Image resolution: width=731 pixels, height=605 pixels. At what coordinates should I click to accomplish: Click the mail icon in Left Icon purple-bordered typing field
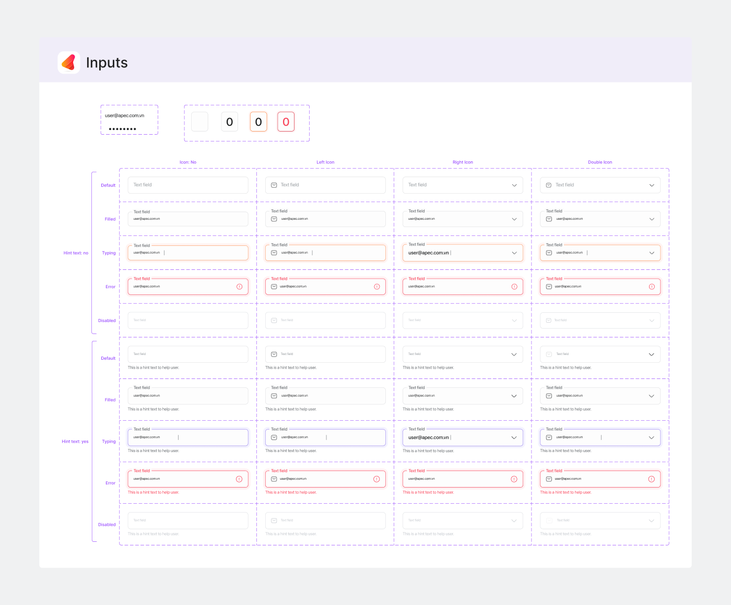tap(274, 437)
